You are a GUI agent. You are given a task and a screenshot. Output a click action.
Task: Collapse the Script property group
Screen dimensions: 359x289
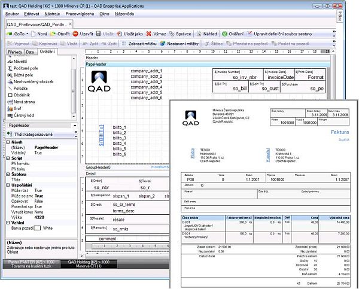[x=8, y=158]
